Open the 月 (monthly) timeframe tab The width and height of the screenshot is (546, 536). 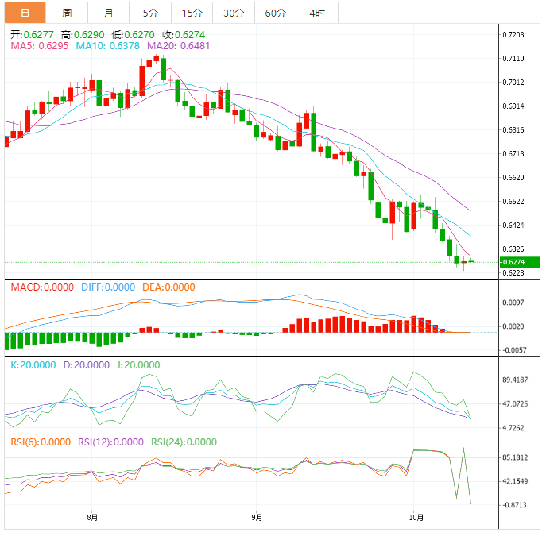[x=108, y=13]
